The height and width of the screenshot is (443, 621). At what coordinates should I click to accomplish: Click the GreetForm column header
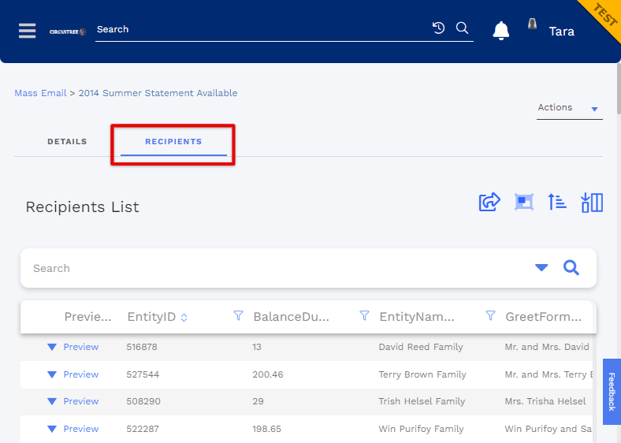[x=544, y=317]
